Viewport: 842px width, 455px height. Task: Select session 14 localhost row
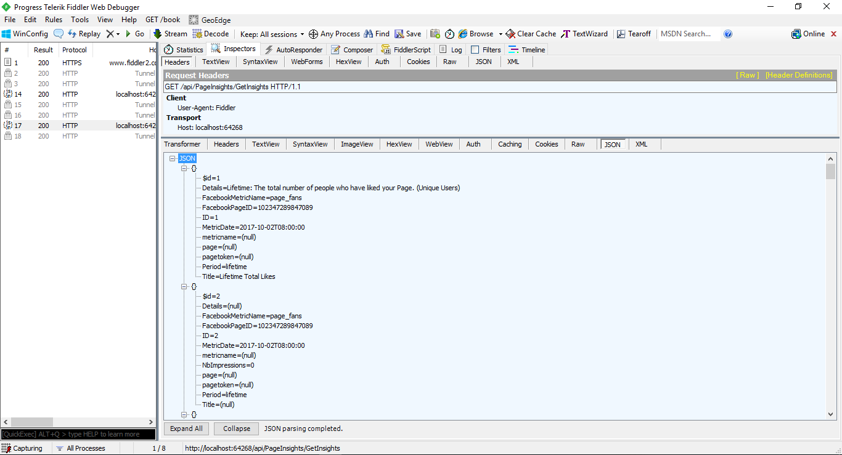pos(78,94)
